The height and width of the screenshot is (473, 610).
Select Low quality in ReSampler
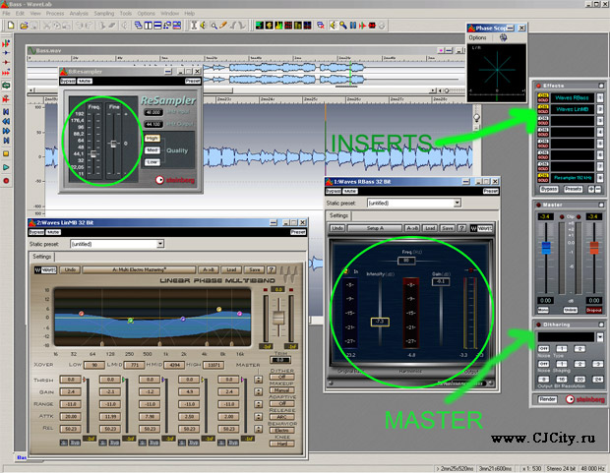pos(152,162)
